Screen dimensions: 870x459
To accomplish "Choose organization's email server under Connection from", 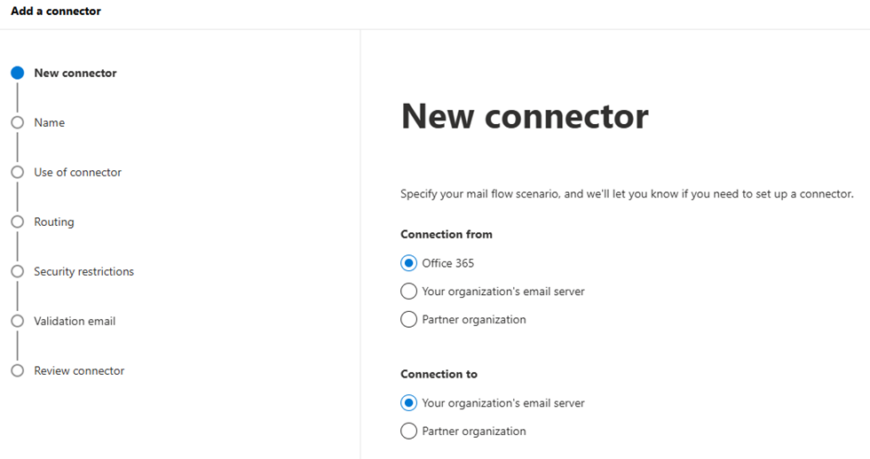I will tap(408, 292).
